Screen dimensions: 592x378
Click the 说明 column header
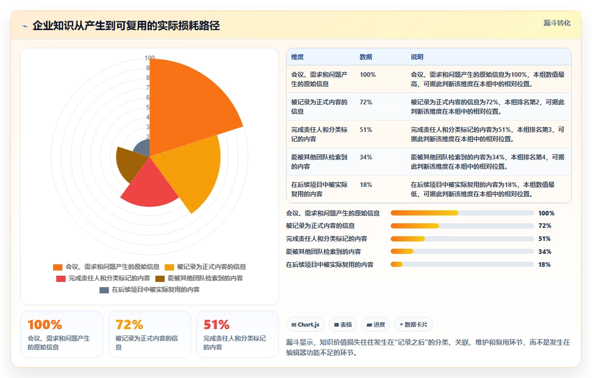(x=417, y=57)
